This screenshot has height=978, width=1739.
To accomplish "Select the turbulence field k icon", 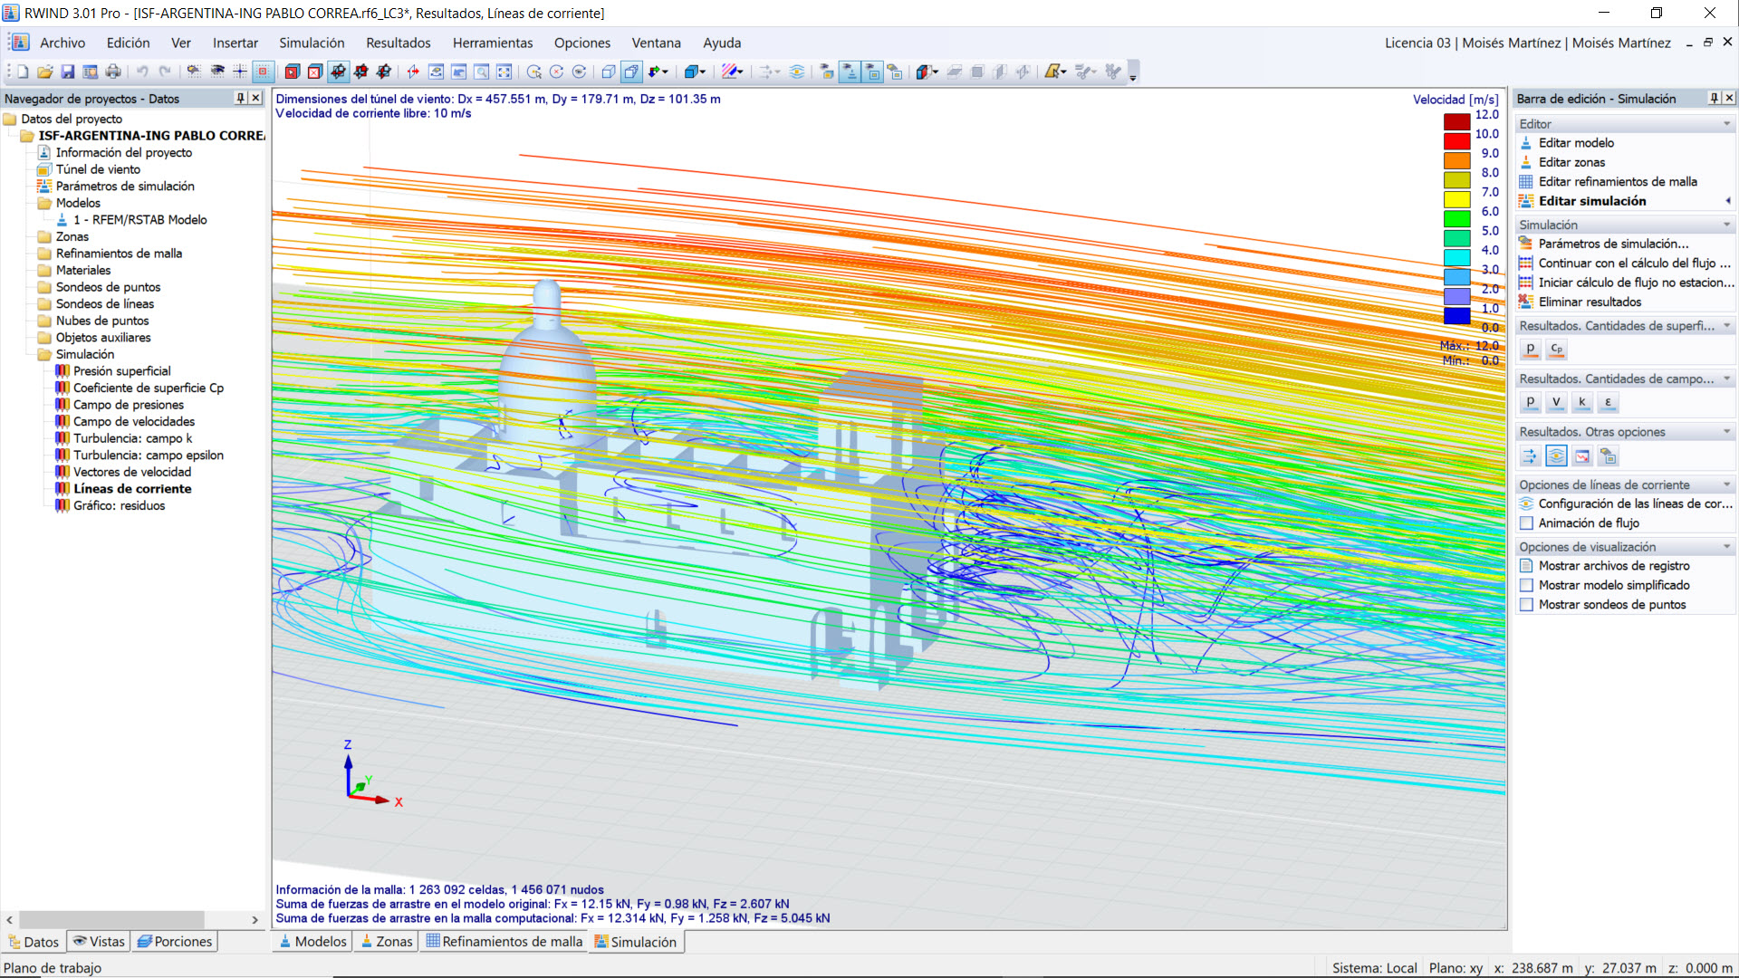I will pos(1582,402).
